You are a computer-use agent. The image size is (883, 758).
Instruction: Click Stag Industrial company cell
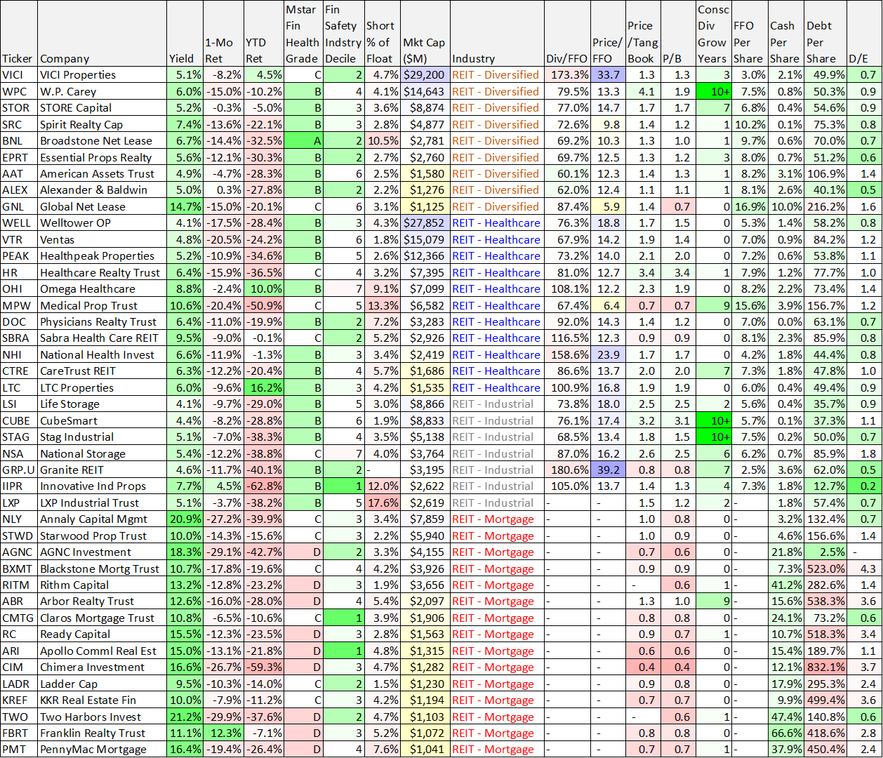(x=102, y=437)
